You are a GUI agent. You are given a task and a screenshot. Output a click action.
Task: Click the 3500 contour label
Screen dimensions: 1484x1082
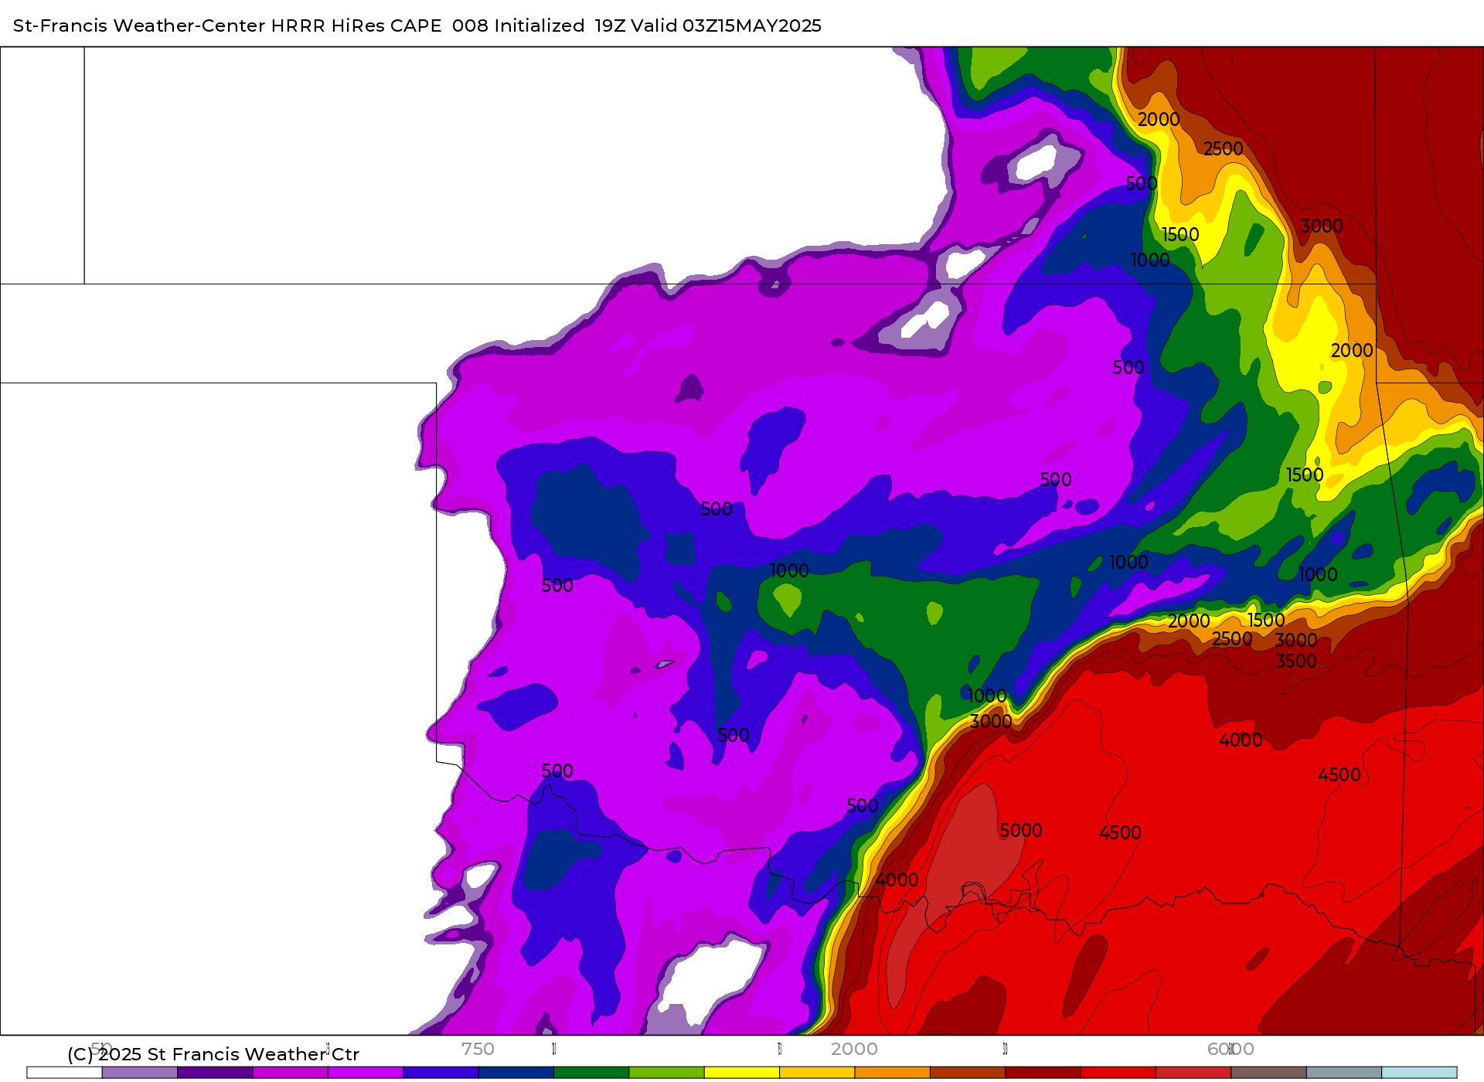click(x=1296, y=662)
